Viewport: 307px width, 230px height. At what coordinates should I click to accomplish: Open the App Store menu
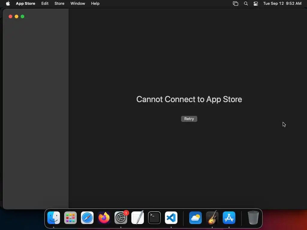[25, 4]
